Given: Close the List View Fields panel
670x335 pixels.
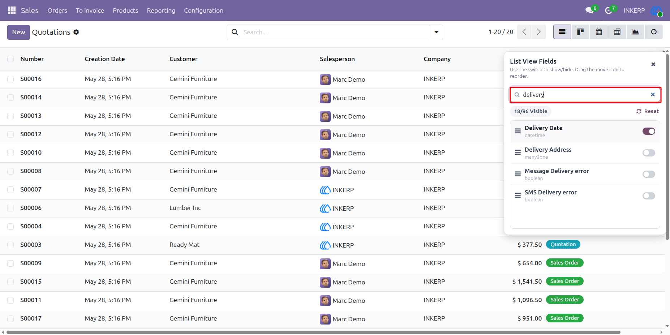Looking at the screenshot, I should click(653, 64).
